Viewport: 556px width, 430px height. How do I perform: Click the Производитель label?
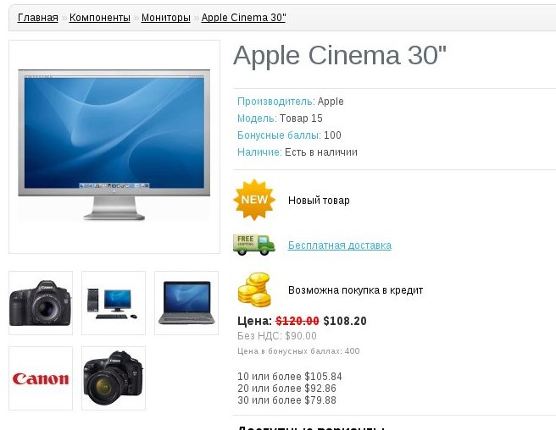(x=275, y=102)
